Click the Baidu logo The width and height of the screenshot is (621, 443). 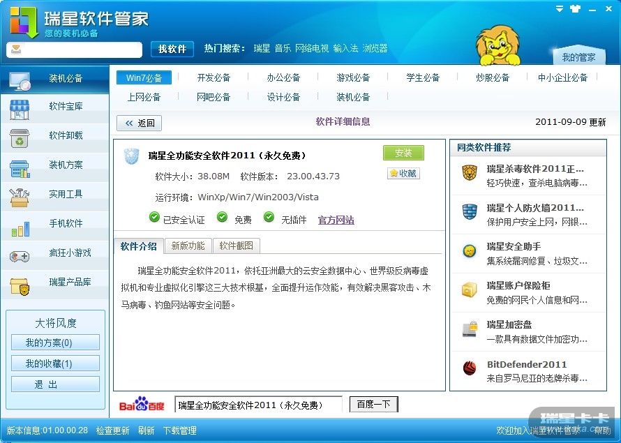point(142,404)
